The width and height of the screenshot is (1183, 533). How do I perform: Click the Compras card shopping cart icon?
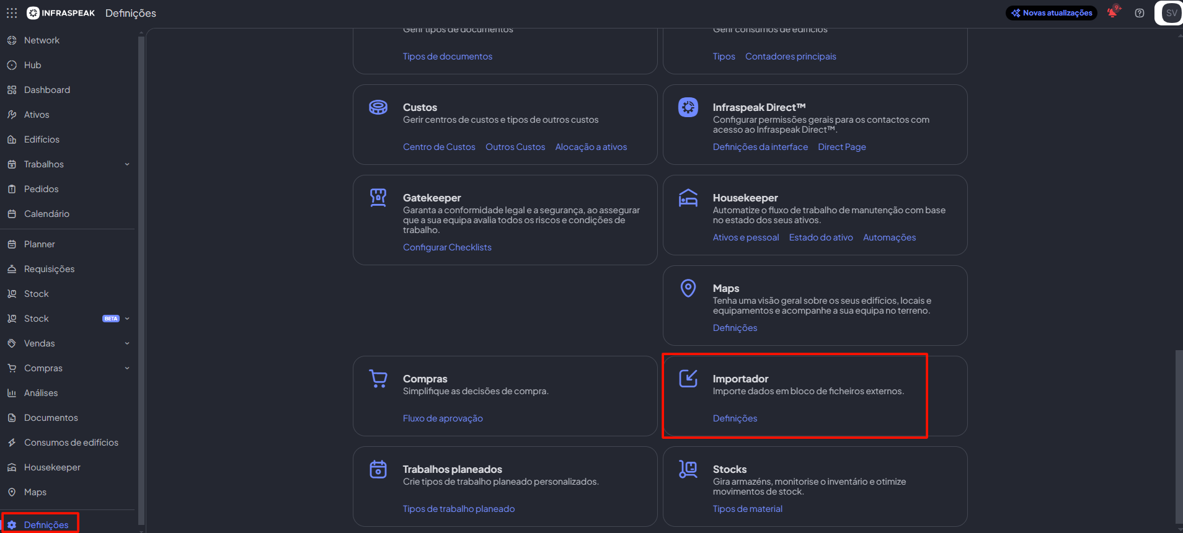pyautogui.click(x=378, y=379)
